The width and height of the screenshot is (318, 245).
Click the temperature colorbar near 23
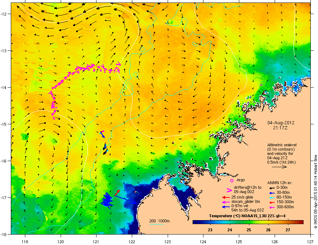(x=210, y=222)
